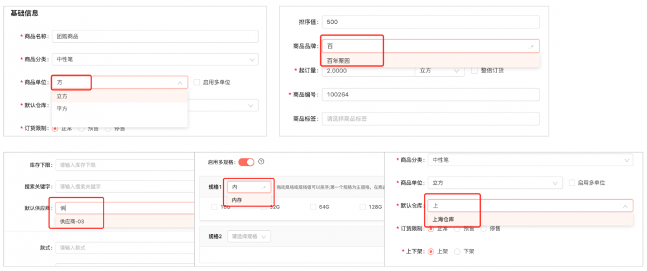The height and width of the screenshot is (271, 647).
Task: Click the 商品标签 请选择商品标签 field
Action: point(430,119)
